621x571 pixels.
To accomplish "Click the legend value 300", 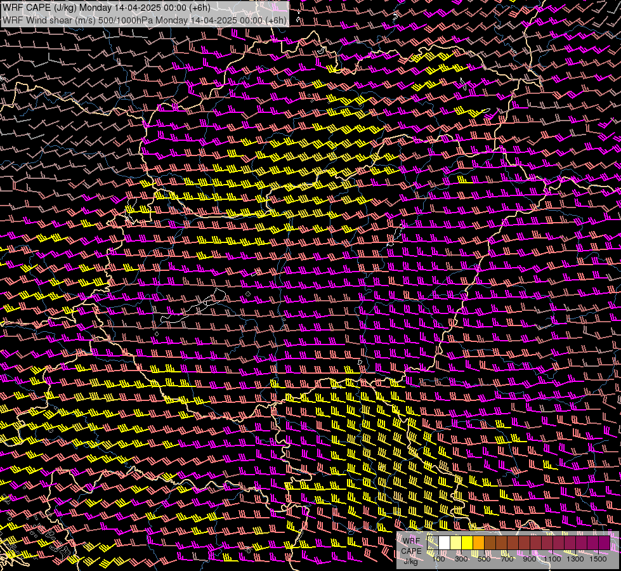I will (461, 559).
